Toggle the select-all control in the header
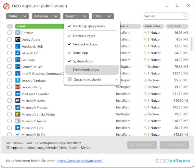 pos(10,26)
